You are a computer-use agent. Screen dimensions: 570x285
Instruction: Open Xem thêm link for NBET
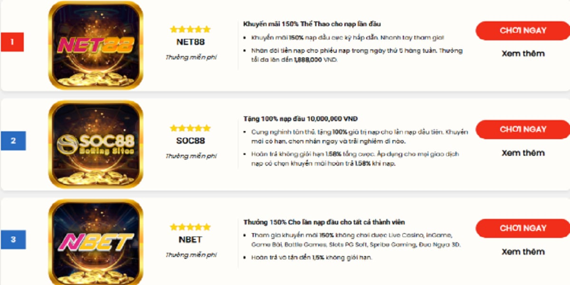[x=523, y=252]
